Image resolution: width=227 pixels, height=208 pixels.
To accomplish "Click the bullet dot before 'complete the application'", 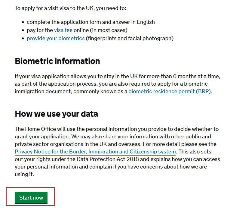I will (23, 22).
